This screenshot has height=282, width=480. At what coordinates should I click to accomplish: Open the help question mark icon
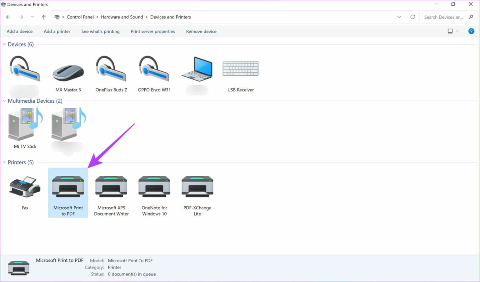(x=471, y=31)
